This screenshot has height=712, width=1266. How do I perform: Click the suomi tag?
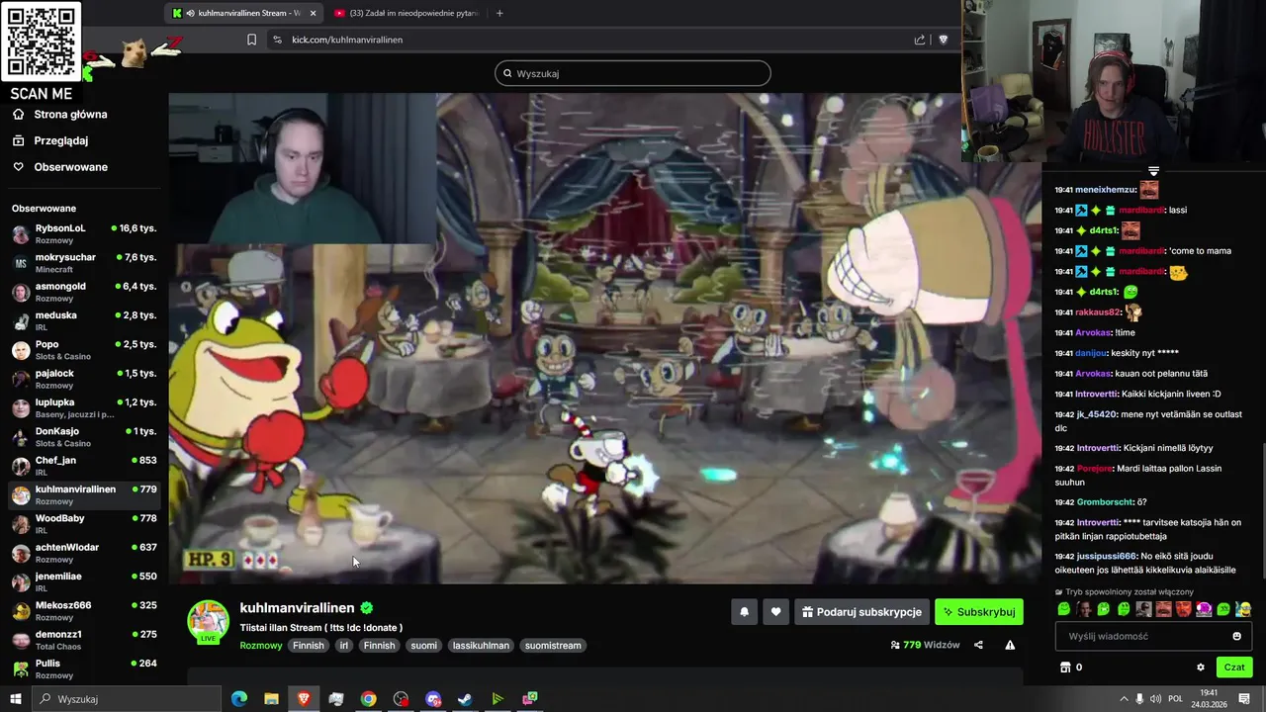pos(423,646)
